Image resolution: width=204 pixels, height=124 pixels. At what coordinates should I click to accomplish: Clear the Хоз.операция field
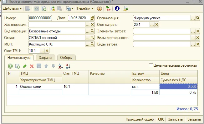click(92, 25)
